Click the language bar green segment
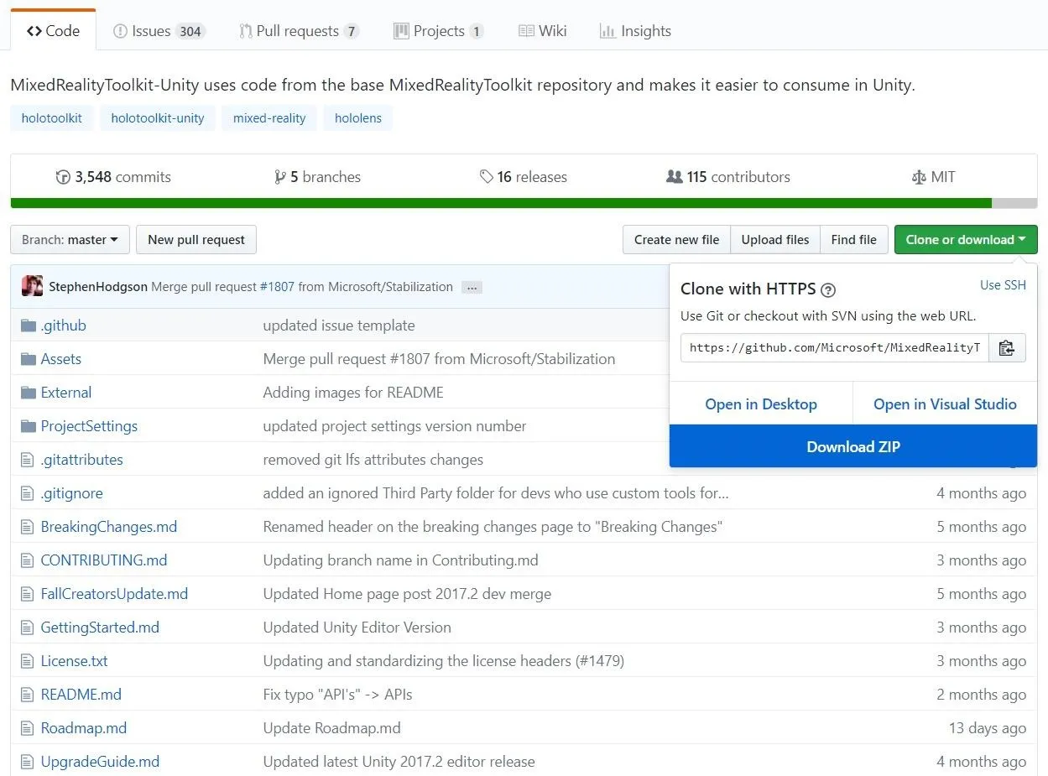The height and width of the screenshot is (776, 1048). point(501,203)
